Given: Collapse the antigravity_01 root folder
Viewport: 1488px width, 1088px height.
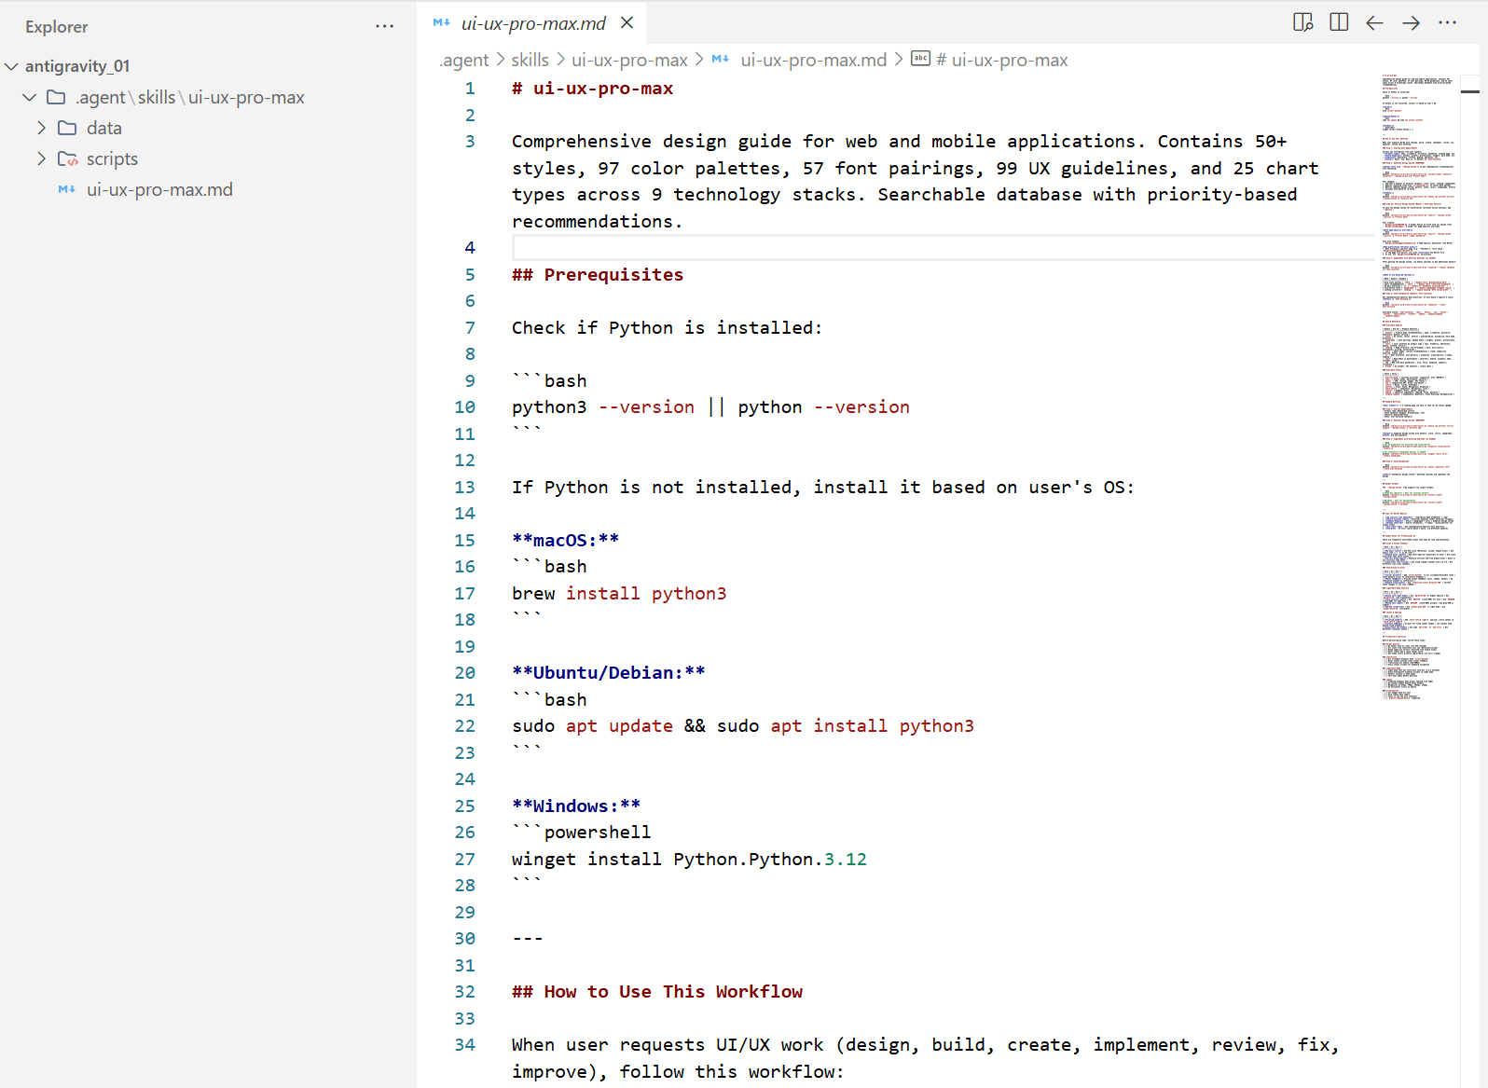Looking at the screenshot, I should point(12,66).
